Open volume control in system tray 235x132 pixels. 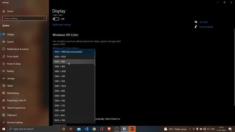[x=208, y=129]
